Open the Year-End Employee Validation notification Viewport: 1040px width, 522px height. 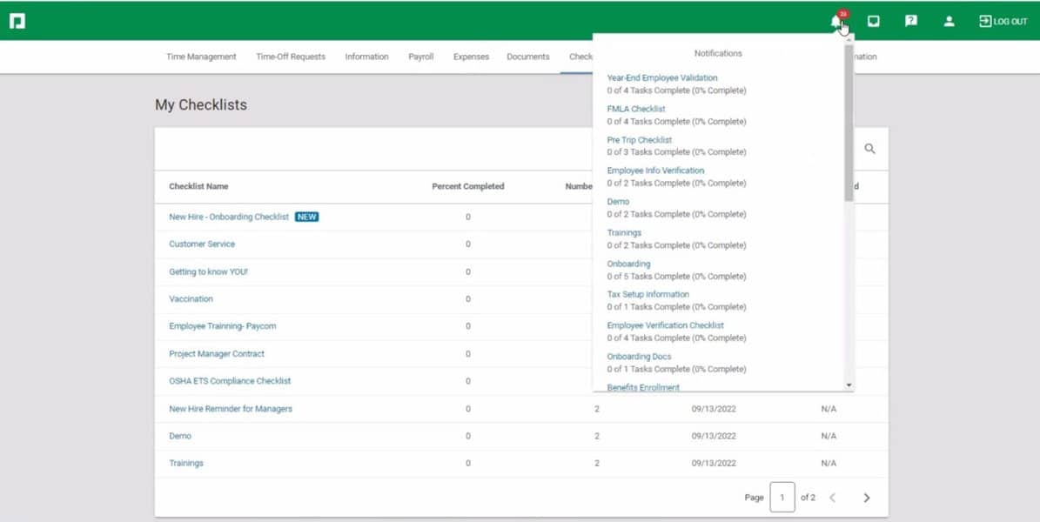click(x=662, y=77)
